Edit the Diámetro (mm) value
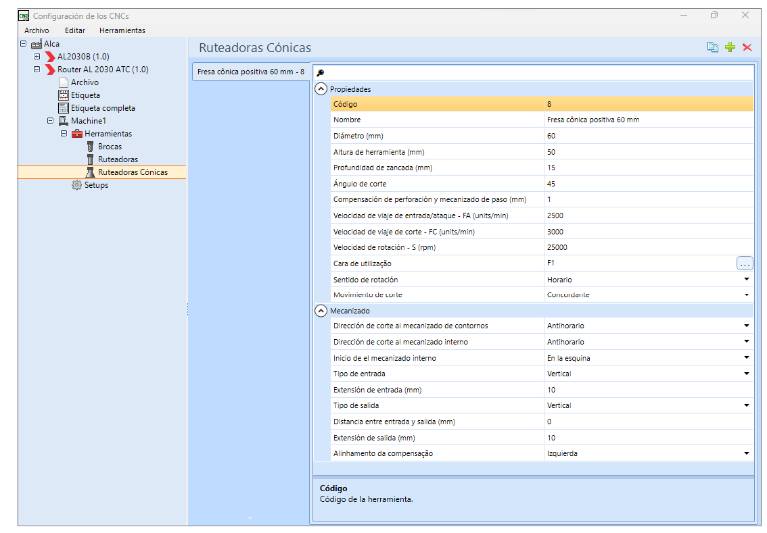The height and width of the screenshot is (533, 767). click(649, 136)
